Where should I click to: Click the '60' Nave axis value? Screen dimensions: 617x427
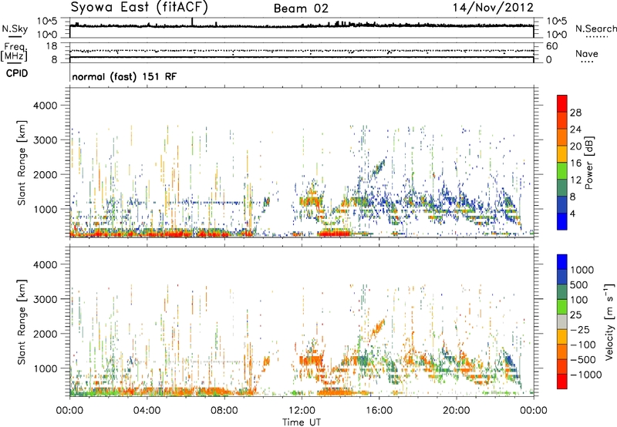(x=552, y=46)
